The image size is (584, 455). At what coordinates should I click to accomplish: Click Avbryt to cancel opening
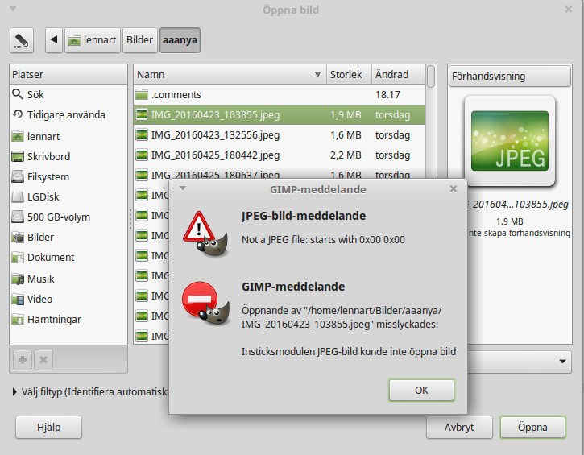click(459, 427)
